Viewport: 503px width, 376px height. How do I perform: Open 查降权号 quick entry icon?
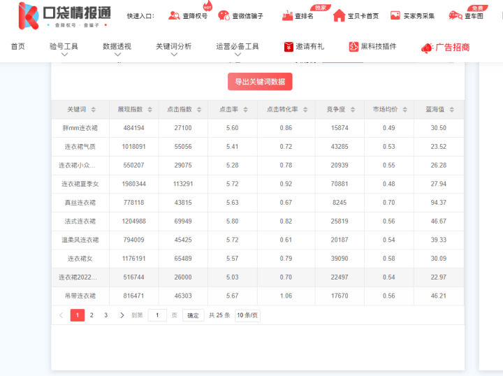[x=174, y=15]
